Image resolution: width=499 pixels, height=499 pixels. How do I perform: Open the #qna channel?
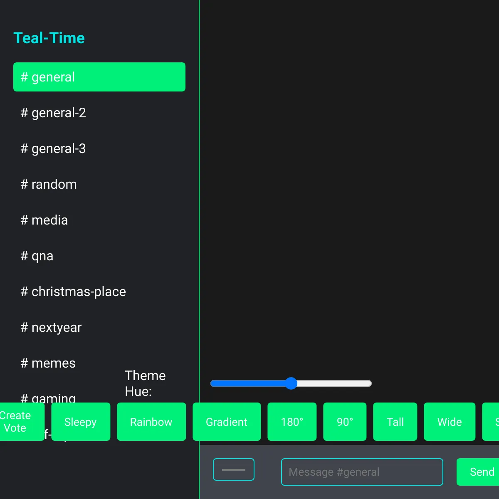tap(37, 256)
